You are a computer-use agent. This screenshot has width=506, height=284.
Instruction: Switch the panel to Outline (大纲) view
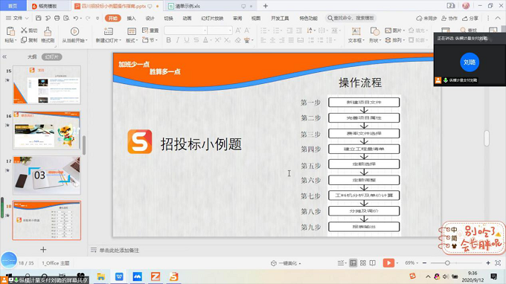pos(31,57)
